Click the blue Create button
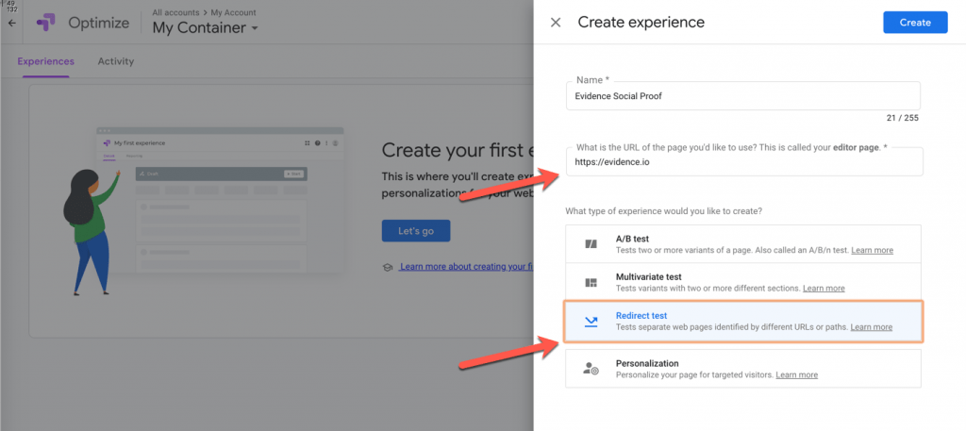The width and height of the screenshot is (966, 431). (915, 23)
